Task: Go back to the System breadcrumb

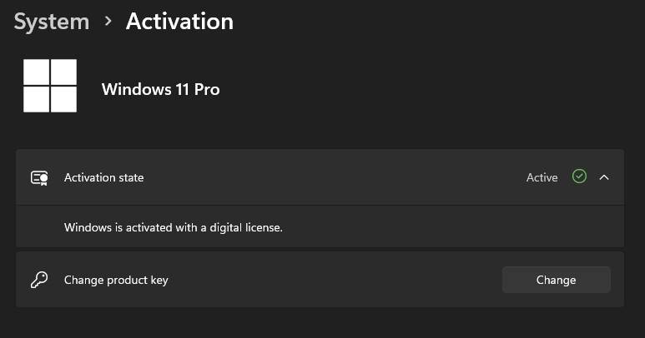Action: 51,22
